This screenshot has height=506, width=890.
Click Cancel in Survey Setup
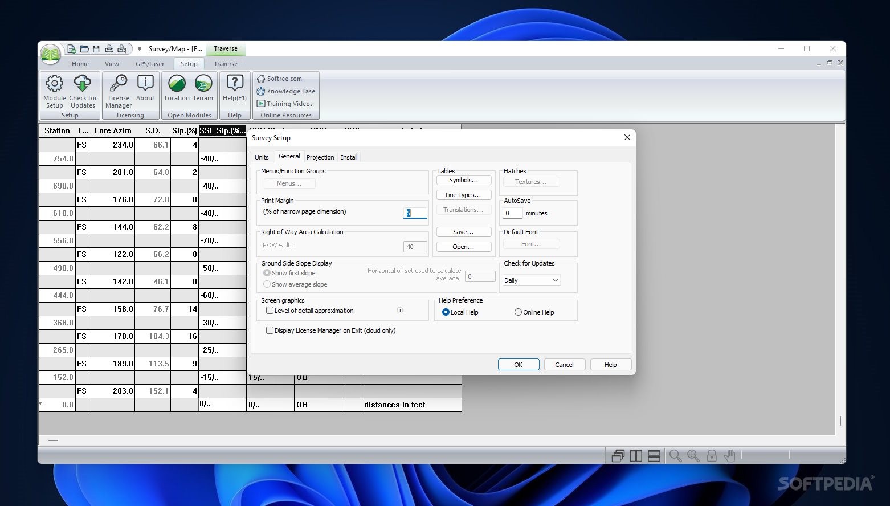pos(565,365)
